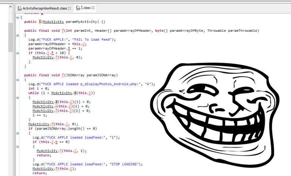Collapse the JSONArray method fold marker
Viewport: 291px width, 176px height.
coord(18,79)
